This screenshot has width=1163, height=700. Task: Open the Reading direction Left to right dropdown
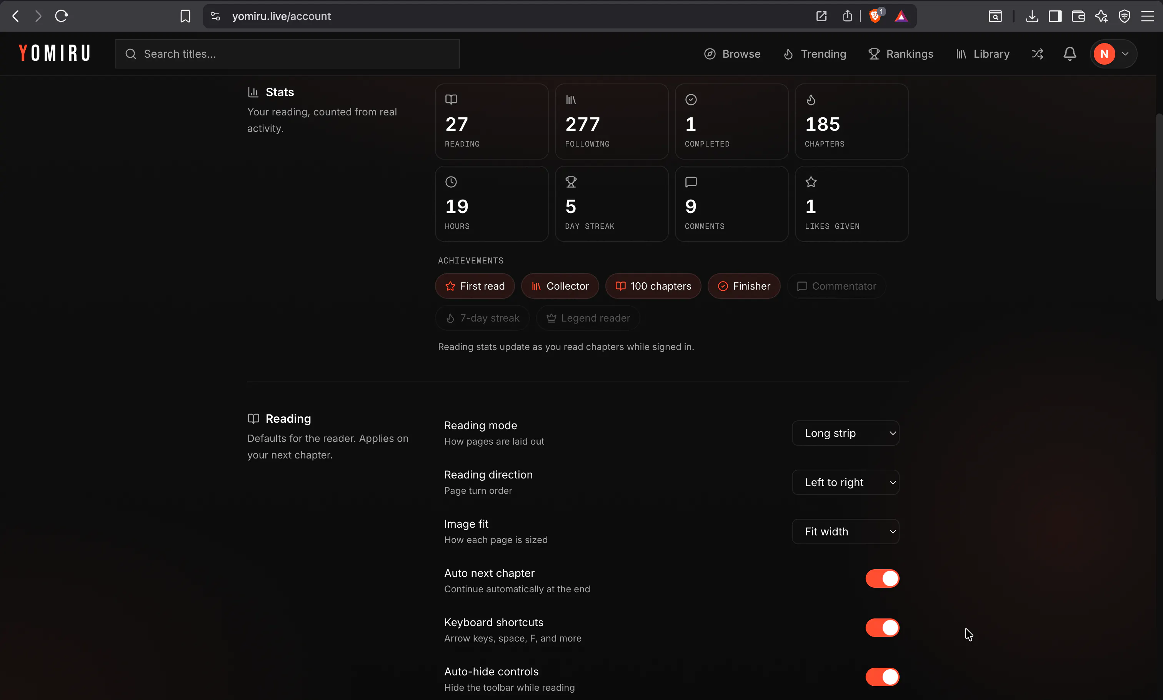tap(845, 482)
